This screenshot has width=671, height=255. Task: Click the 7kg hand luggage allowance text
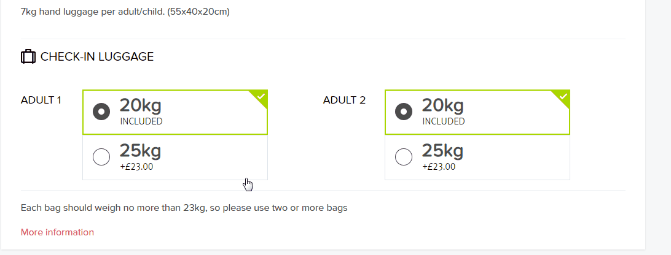pyautogui.click(x=125, y=12)
